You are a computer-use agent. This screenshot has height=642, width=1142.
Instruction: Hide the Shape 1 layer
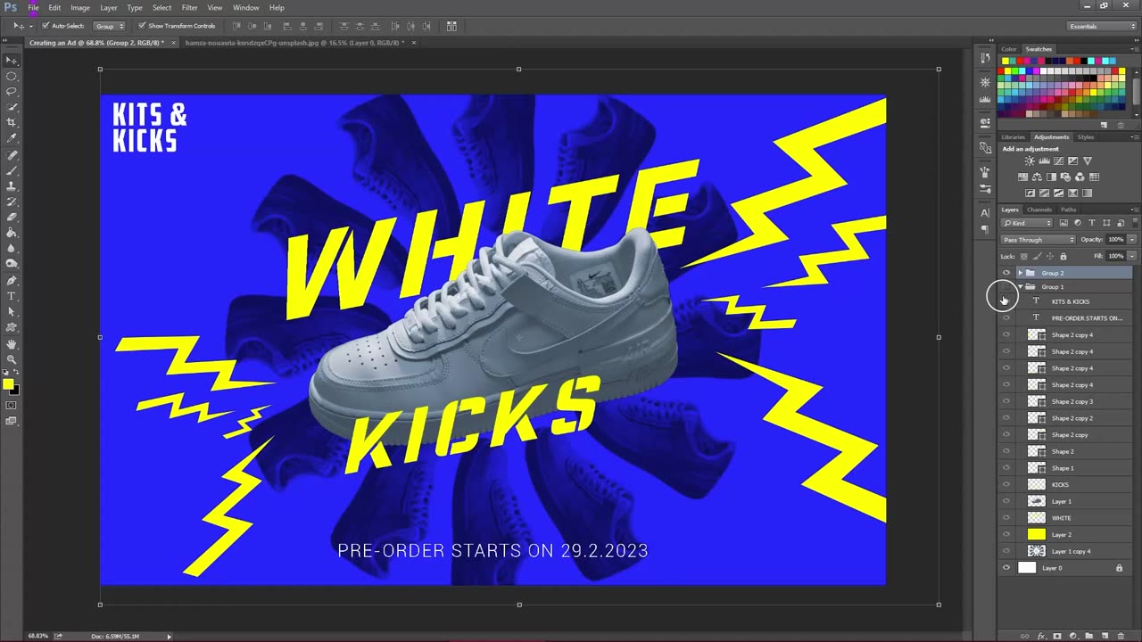1006,467
